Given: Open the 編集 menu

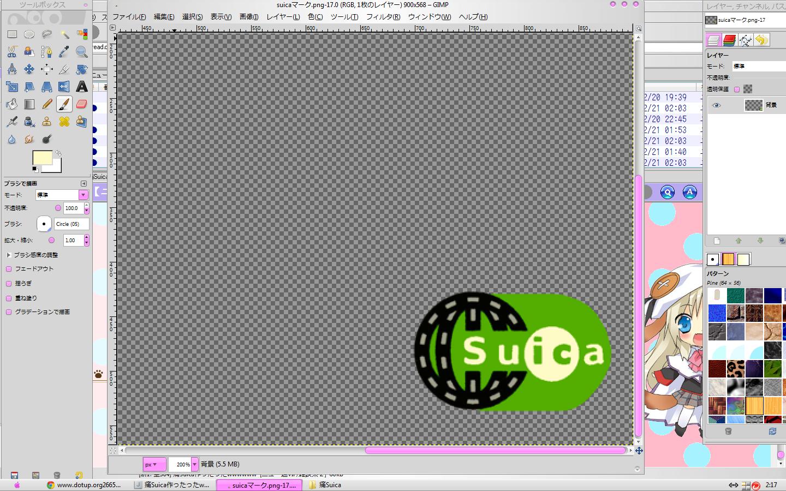Looking at the screenshot, I should (x=164, y=17).
